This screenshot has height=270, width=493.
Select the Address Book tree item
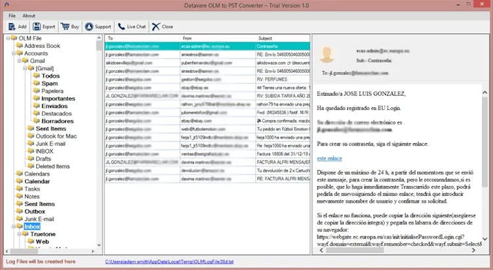point(42,46)
